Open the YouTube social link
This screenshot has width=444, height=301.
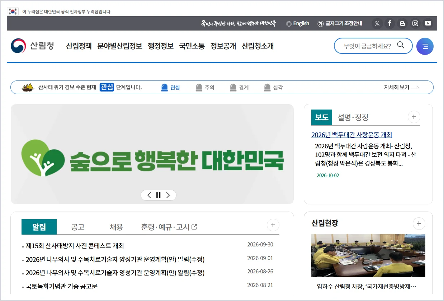[x=428, y=23]
